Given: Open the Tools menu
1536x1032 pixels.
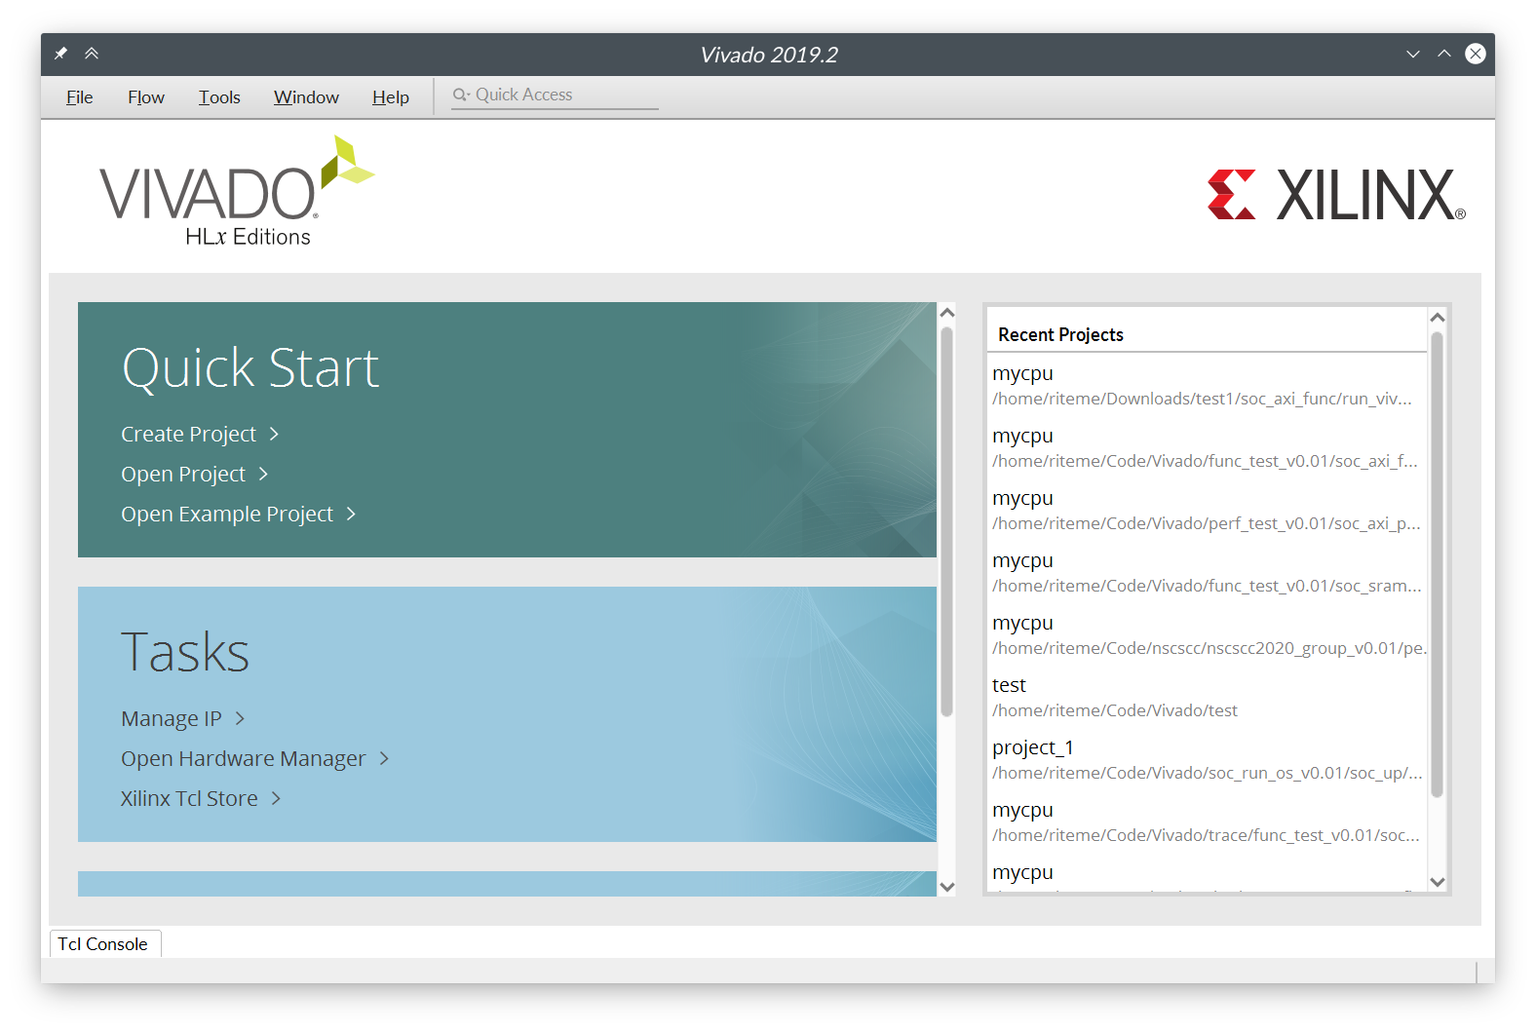Looking at the screenshot, I should 219,97.
